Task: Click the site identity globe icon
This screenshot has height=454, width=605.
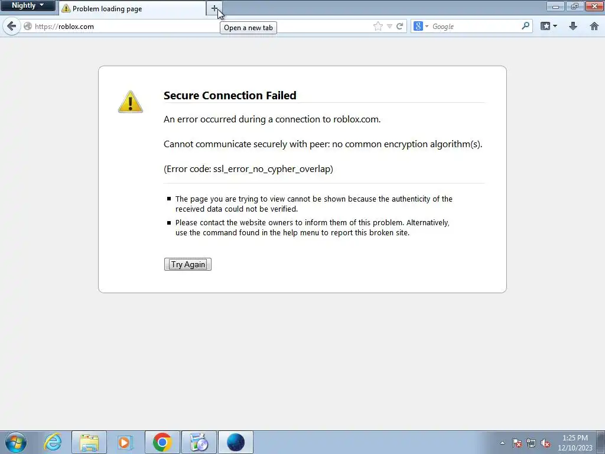Action: [28, 26]
